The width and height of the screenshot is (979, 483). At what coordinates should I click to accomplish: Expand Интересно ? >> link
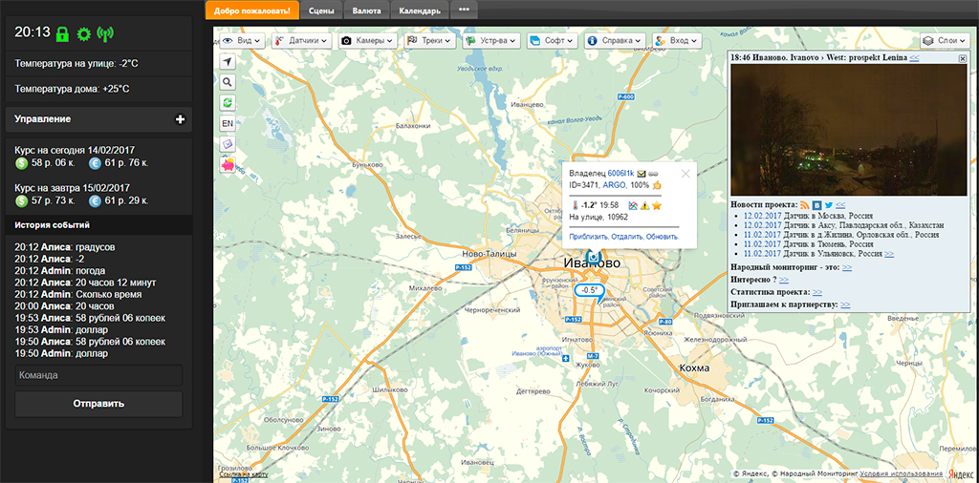tap(784, 280)
